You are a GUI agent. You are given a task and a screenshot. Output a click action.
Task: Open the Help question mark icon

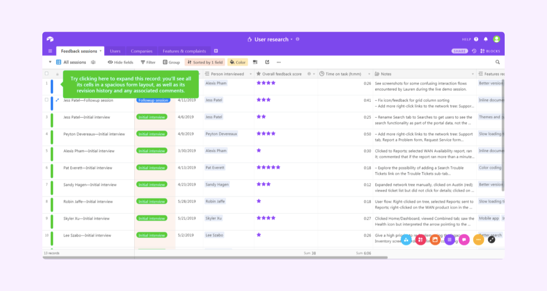pyautogui.click(x=476, y=39)
